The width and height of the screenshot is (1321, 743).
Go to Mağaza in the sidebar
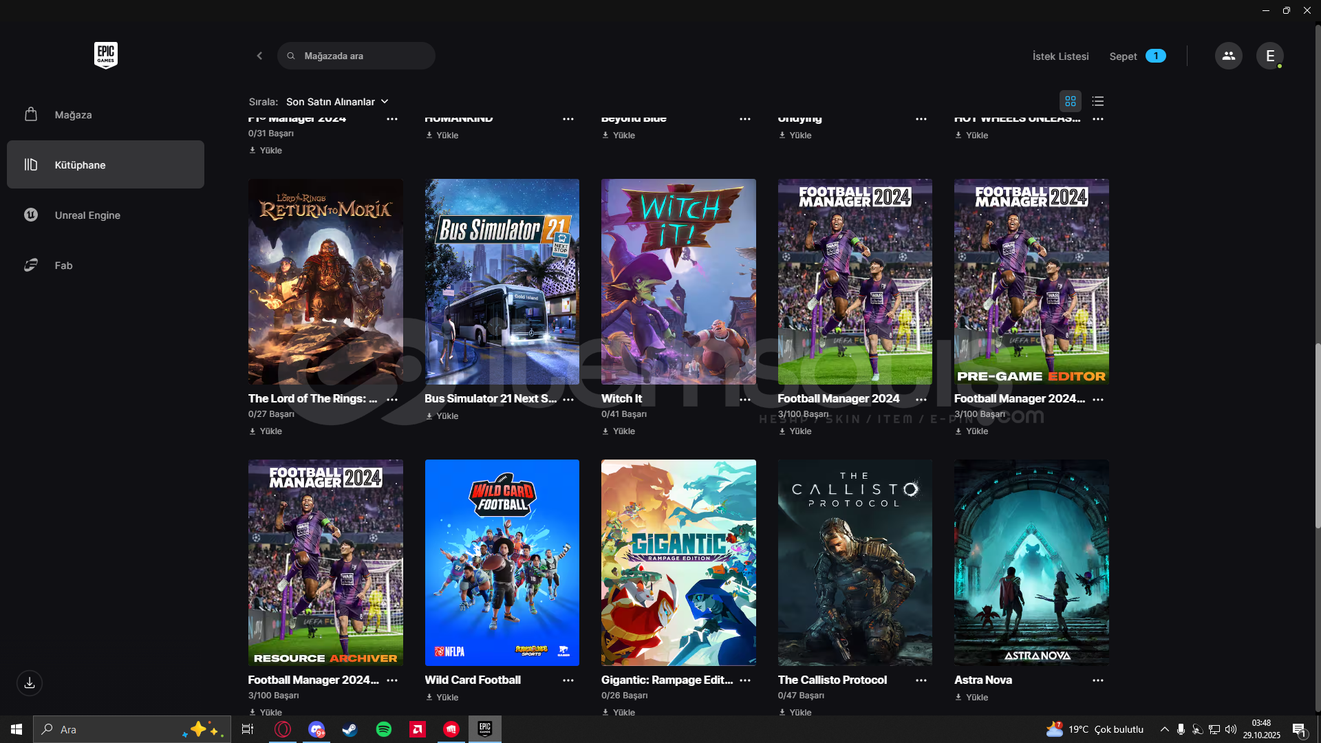click(73, 115)
